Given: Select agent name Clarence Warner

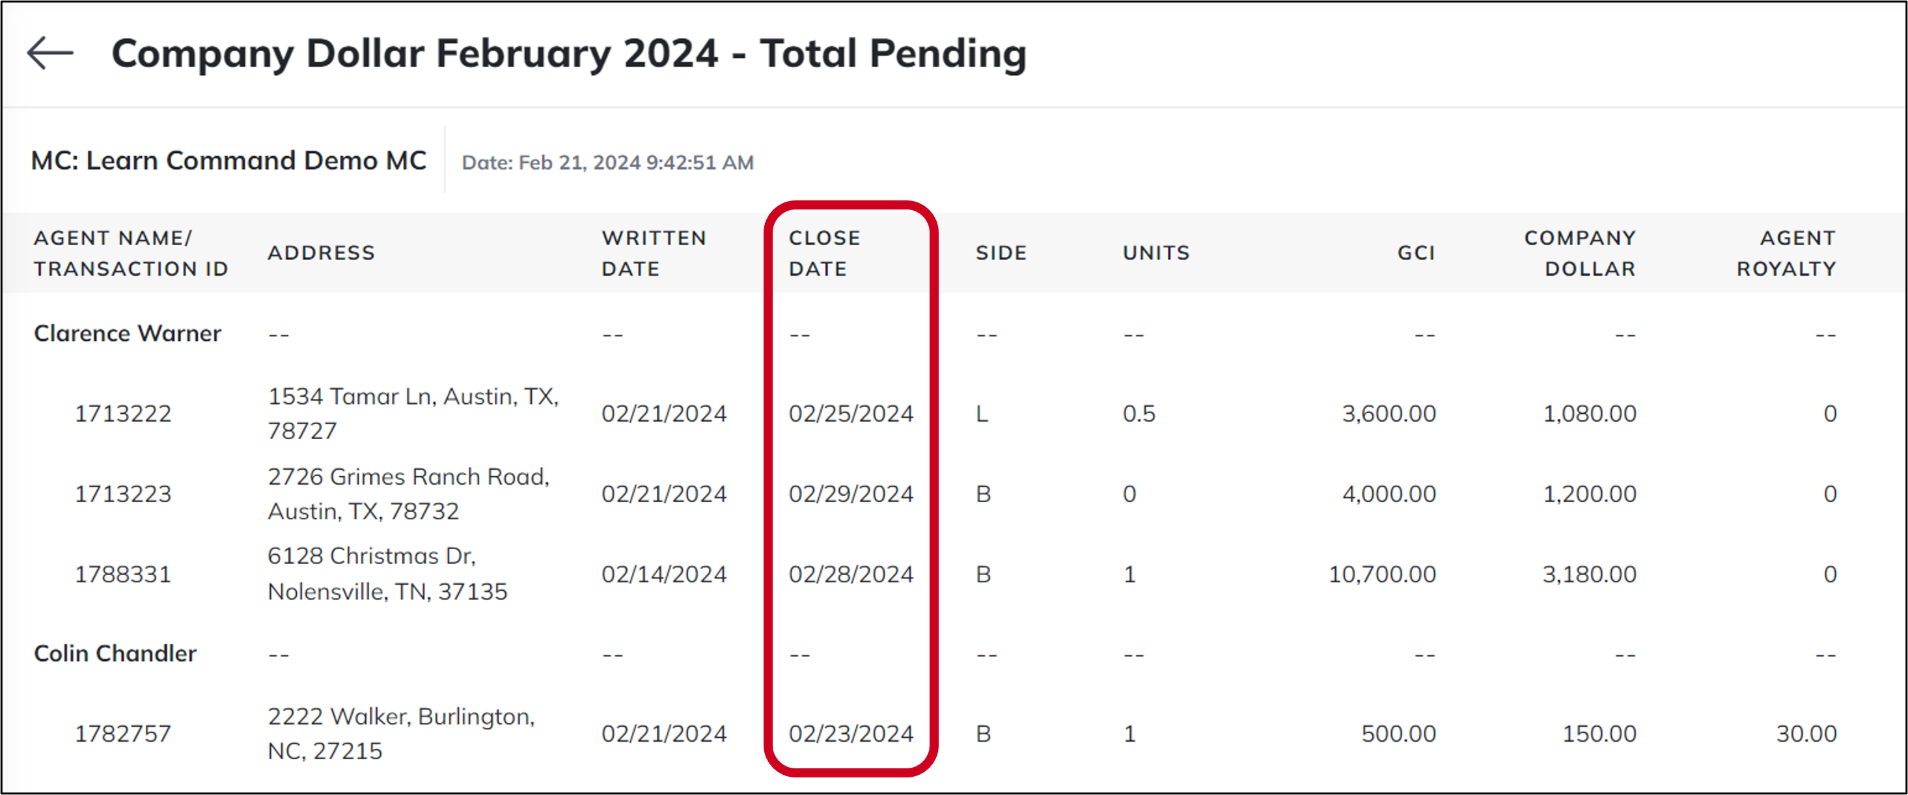Looking at the screenshot, I should coord(127,333).
